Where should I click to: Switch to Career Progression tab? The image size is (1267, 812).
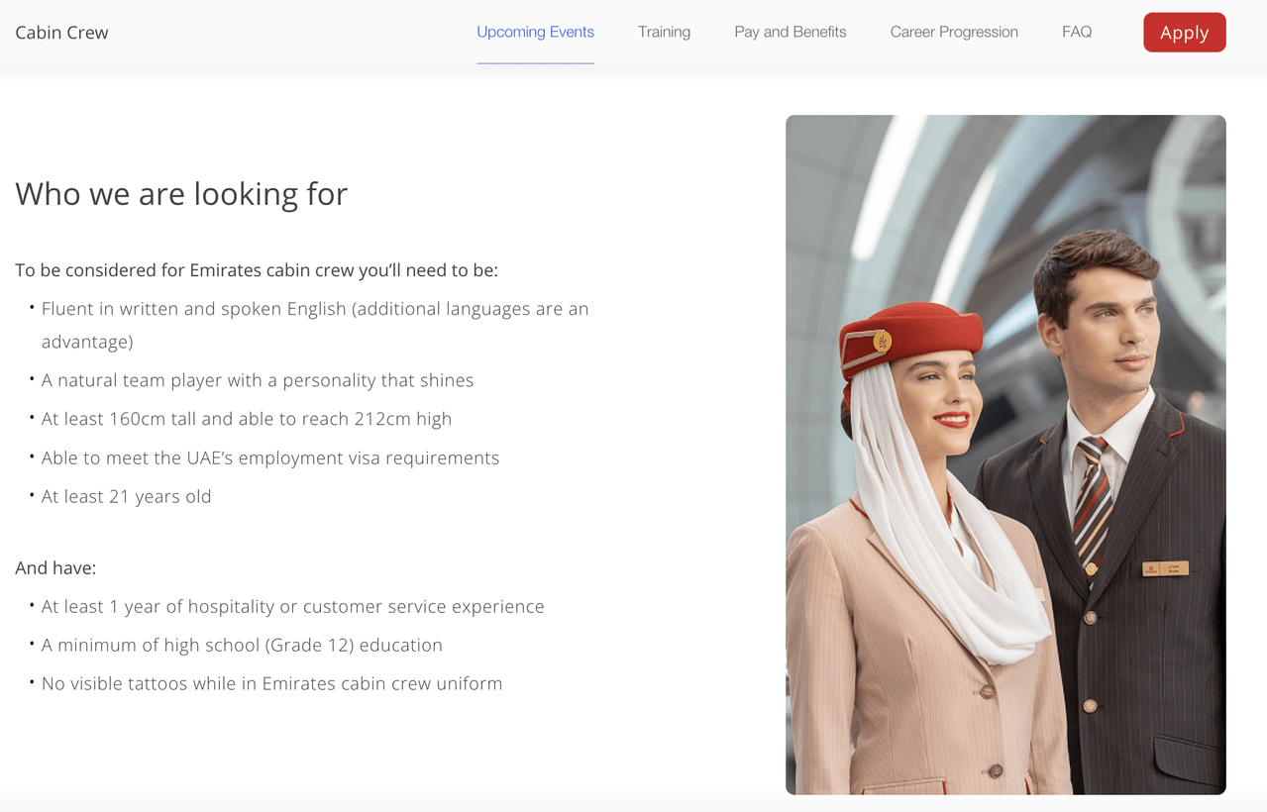954,32
